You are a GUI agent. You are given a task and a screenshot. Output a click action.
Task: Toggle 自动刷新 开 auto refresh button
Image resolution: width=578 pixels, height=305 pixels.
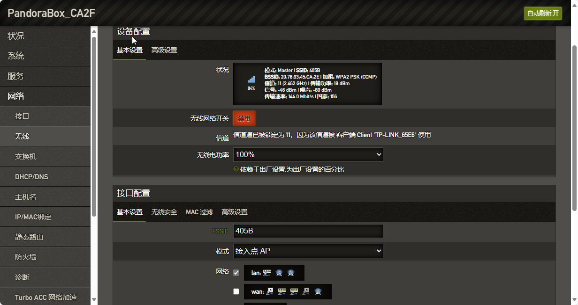(543, 13)
